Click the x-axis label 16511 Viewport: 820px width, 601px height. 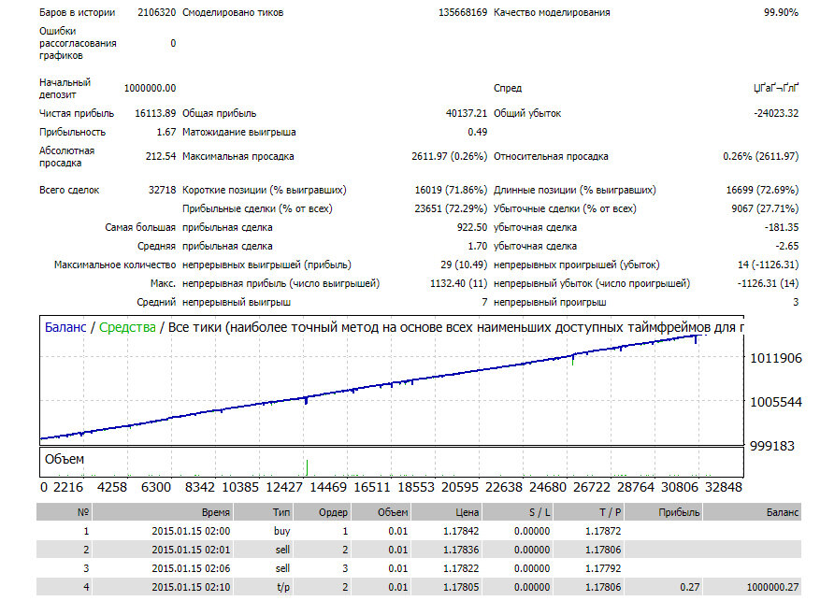[372, 487]
